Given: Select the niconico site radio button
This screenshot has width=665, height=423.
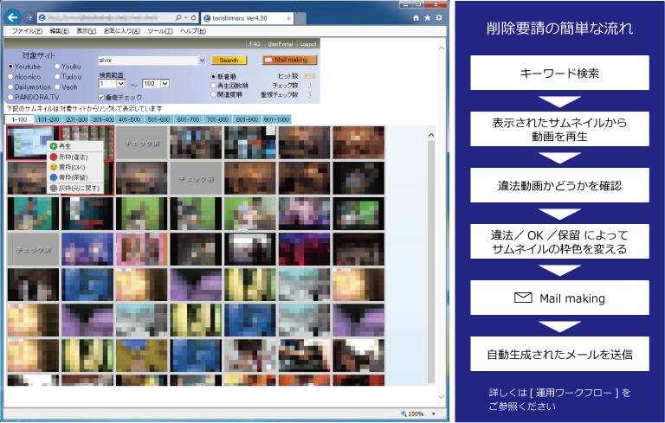Looking at the screenshot, I should click(10, 77).
